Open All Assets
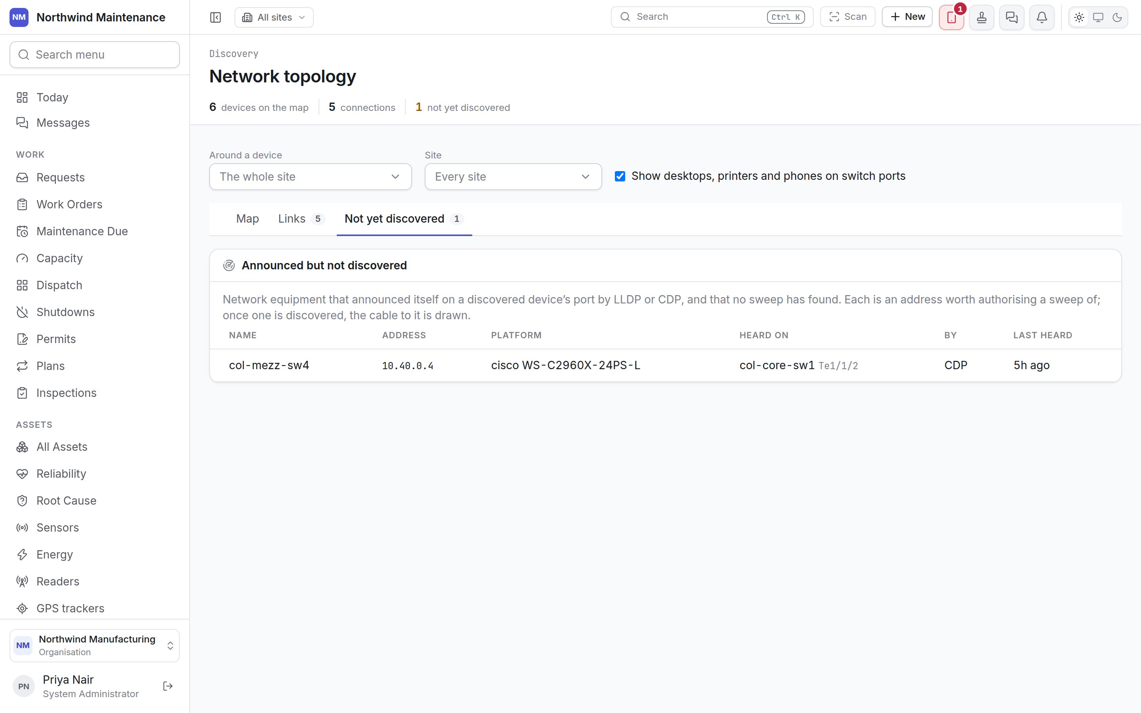 95,446
